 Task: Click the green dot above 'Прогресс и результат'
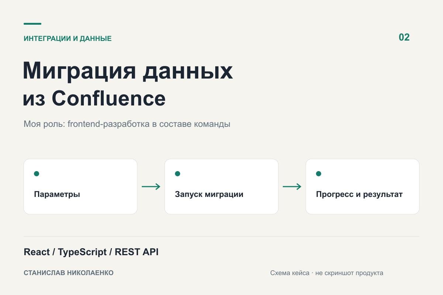(x=319, y=174)
